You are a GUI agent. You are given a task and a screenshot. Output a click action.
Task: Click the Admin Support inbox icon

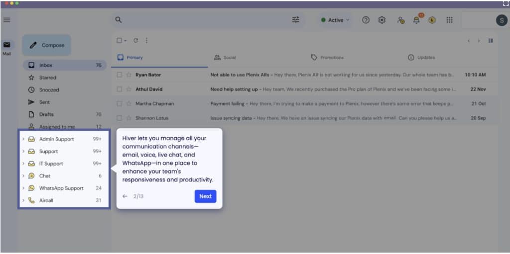pyautogui.click(x=31, y=139)
